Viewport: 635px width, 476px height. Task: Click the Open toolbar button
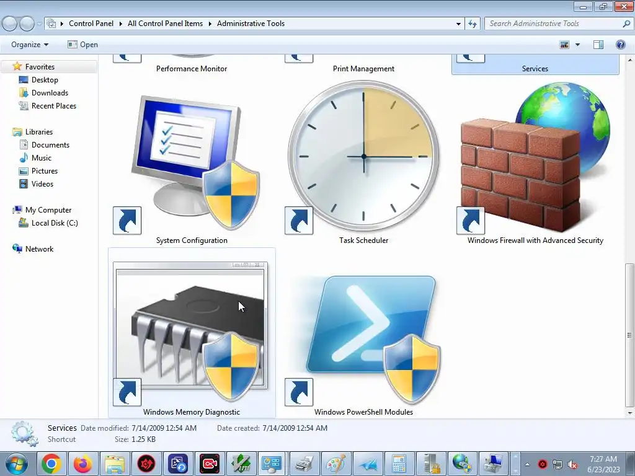click(82, 45)
